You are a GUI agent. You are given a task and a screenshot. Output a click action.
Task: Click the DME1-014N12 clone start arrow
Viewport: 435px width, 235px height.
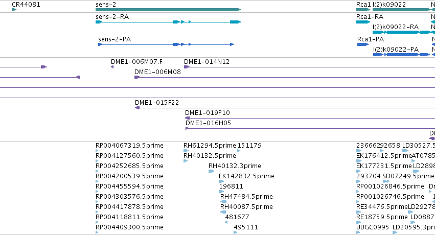[187, 67]
